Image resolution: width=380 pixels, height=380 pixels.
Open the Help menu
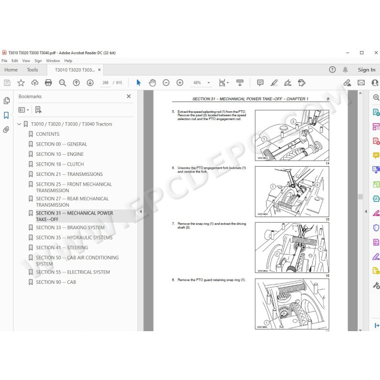68,61
